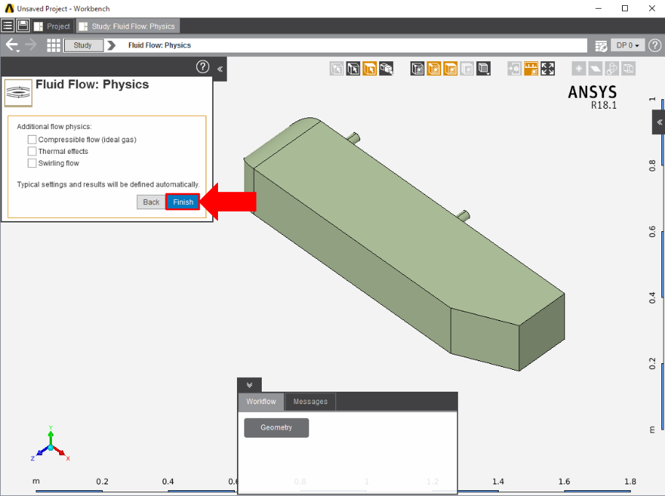Screen dimensions: 665x496
Task: Click the design point table icon
Action: pyautogui.click(x=601, y=45)
